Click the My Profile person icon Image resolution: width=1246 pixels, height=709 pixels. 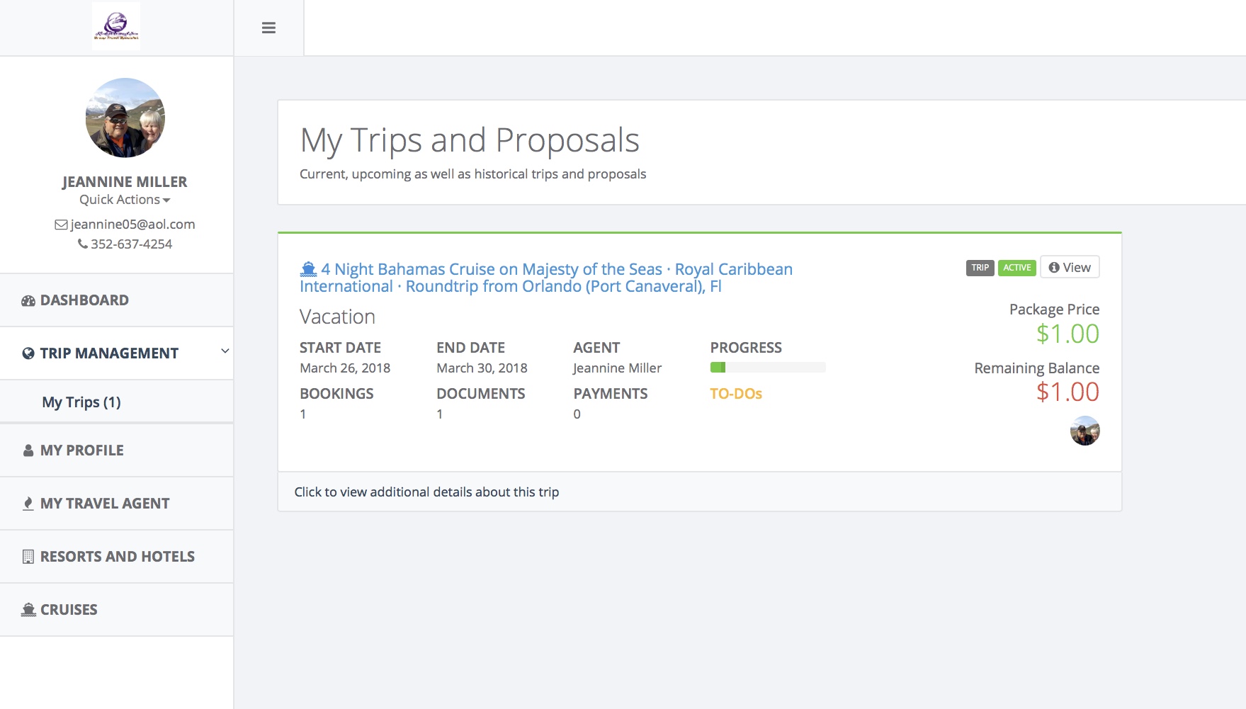coord(28,450)
